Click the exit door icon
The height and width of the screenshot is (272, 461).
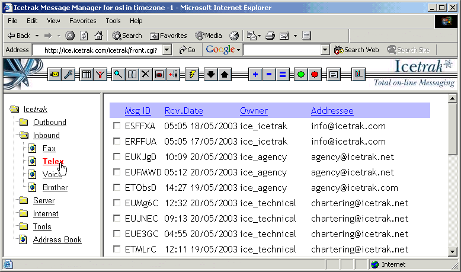pos(358,75)
